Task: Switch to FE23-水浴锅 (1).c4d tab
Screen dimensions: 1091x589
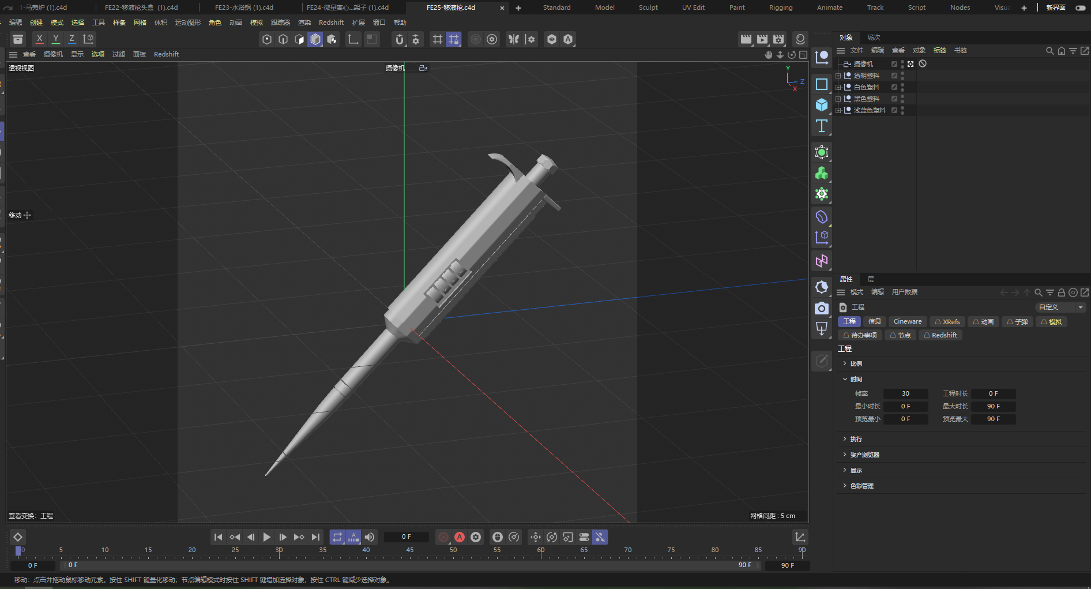Action: click(x=244, y=7)
